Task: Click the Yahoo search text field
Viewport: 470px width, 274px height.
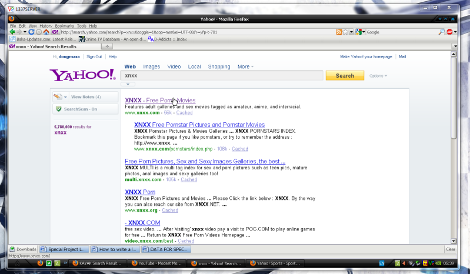Action: (x=222, y=75)
